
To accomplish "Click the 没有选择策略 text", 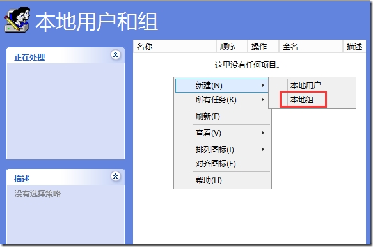I will point(38,194).
